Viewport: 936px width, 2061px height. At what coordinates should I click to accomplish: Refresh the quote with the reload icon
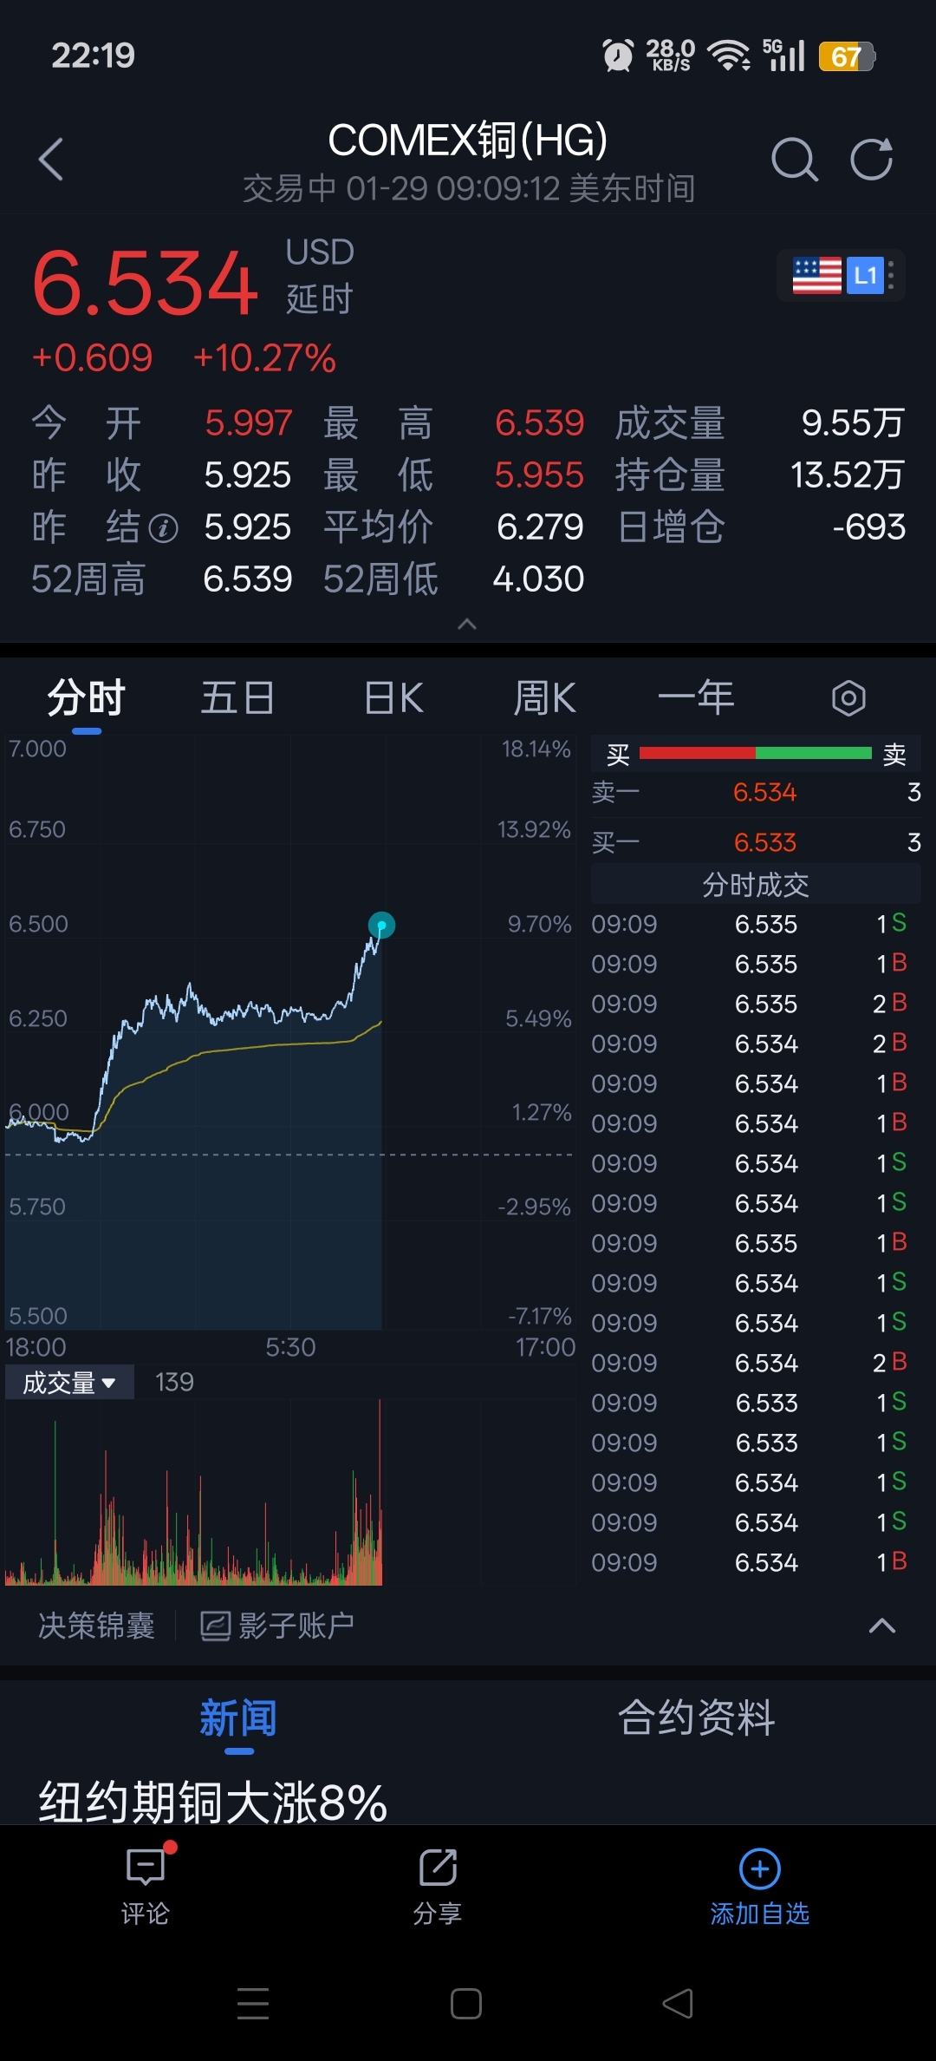coord(871,160)
